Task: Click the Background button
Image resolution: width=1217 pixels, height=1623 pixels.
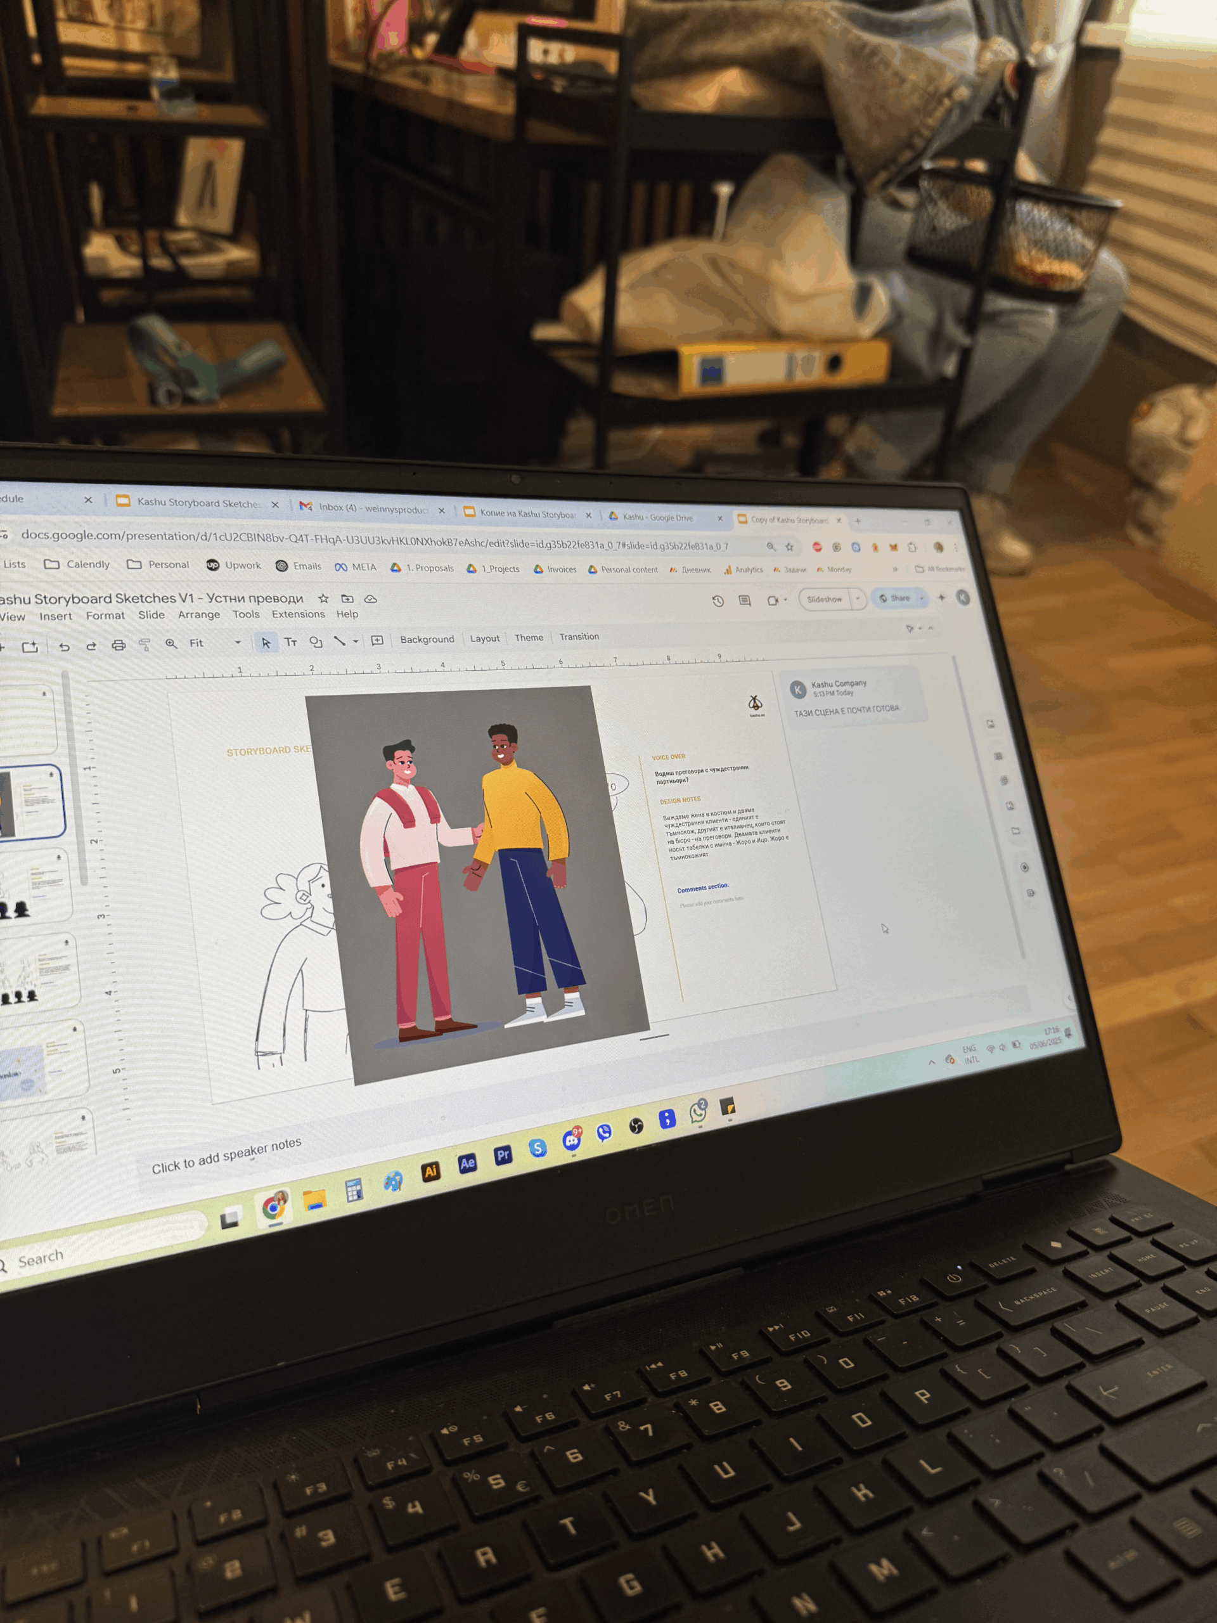Action: point(427,640)
